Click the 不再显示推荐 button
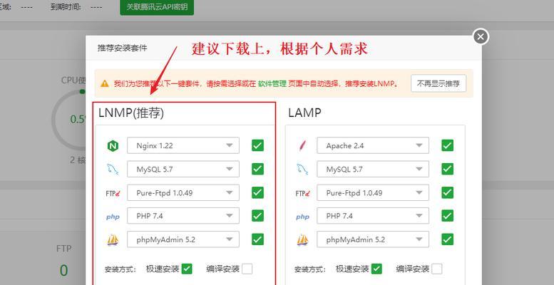Image resolution: width=554 pixels, height=285 pixels. [438, 83]
